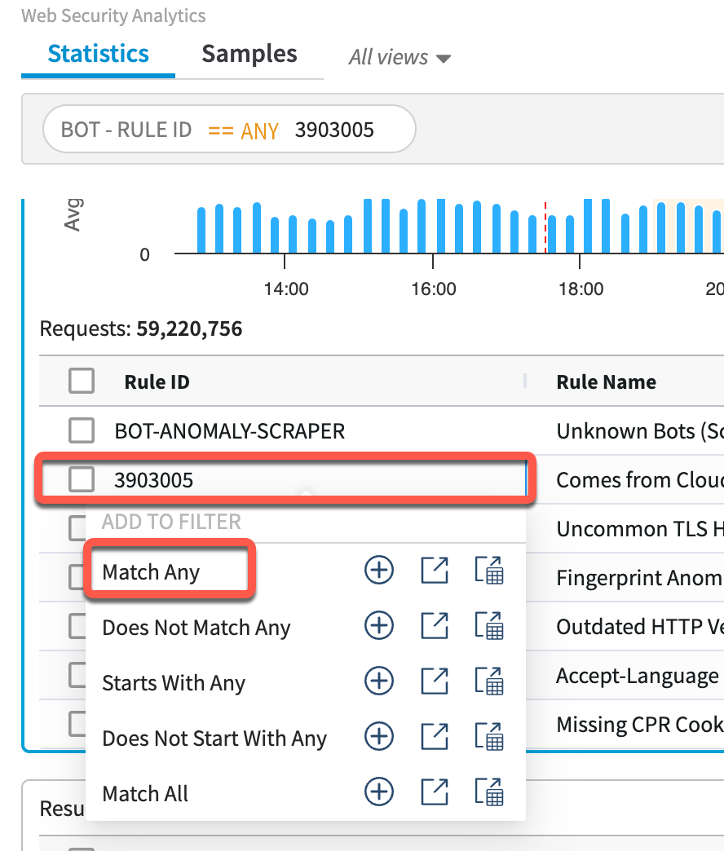Click table icon for Does Not Start With Any

click(489, 738)
